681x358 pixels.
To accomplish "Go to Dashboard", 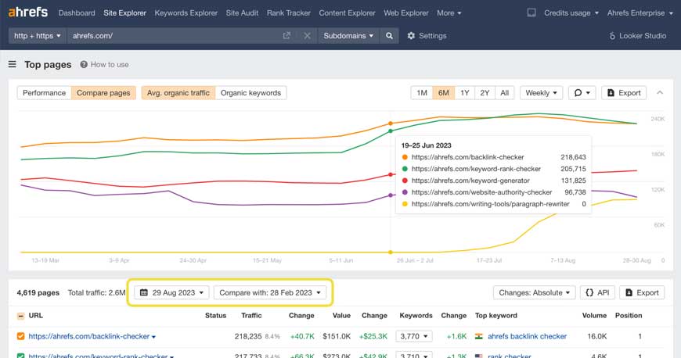I will [x=77, y=13].
